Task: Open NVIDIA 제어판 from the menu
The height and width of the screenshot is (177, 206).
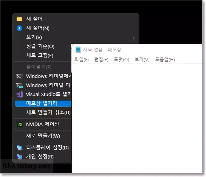Action: tap(43, 124)
